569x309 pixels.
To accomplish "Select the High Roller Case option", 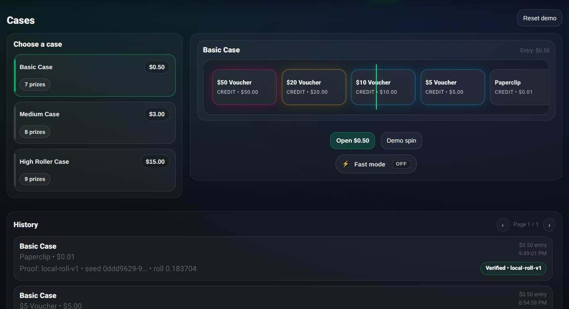I will (95, 170).
